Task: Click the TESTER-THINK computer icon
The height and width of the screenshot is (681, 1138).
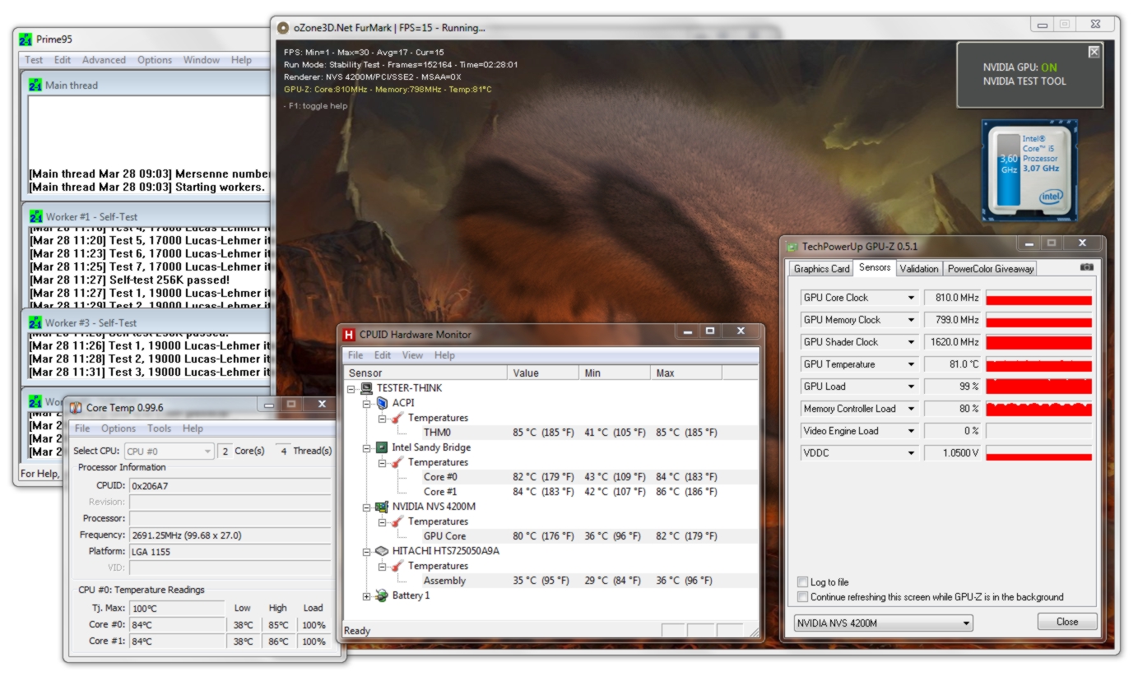Action: (367, 388)
